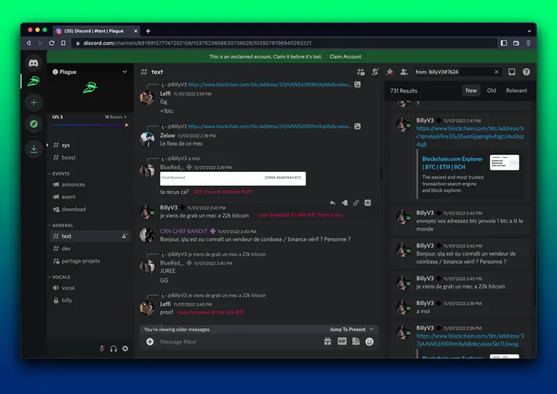Open the emoji picker smiley icon
The image size is (557, 394).
(x=370, y=342)
